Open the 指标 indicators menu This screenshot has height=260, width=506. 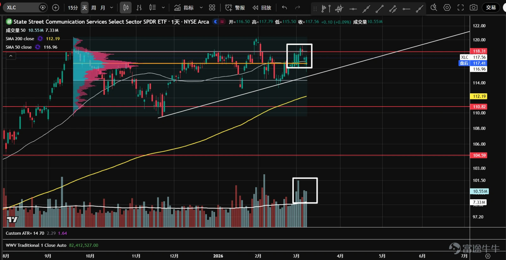[x=184, y=8]
